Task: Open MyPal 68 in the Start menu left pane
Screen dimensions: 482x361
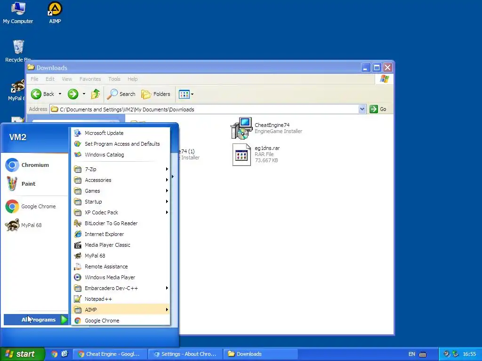Action: 35,225
